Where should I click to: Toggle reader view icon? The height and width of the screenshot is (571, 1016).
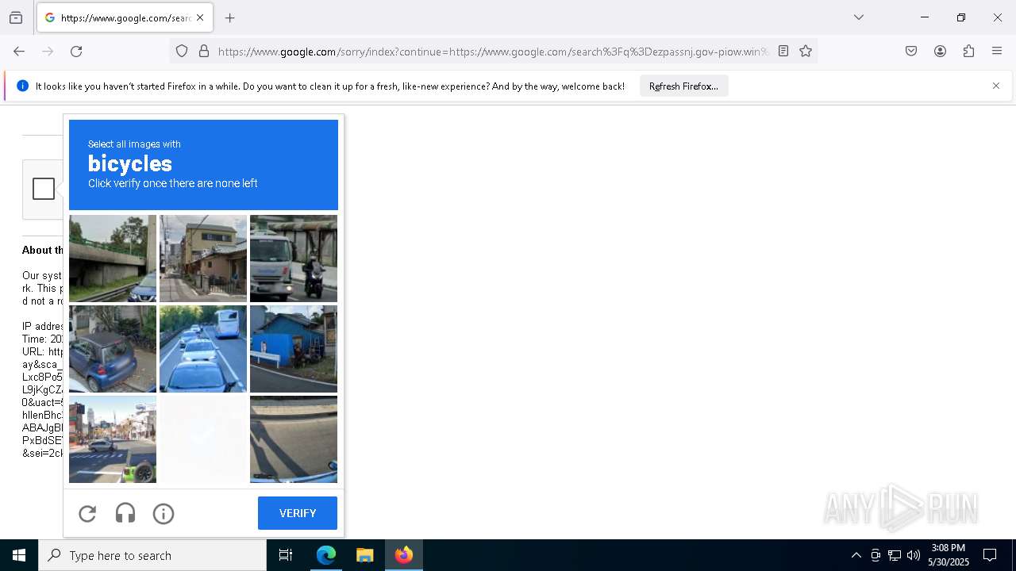[783, 52]
